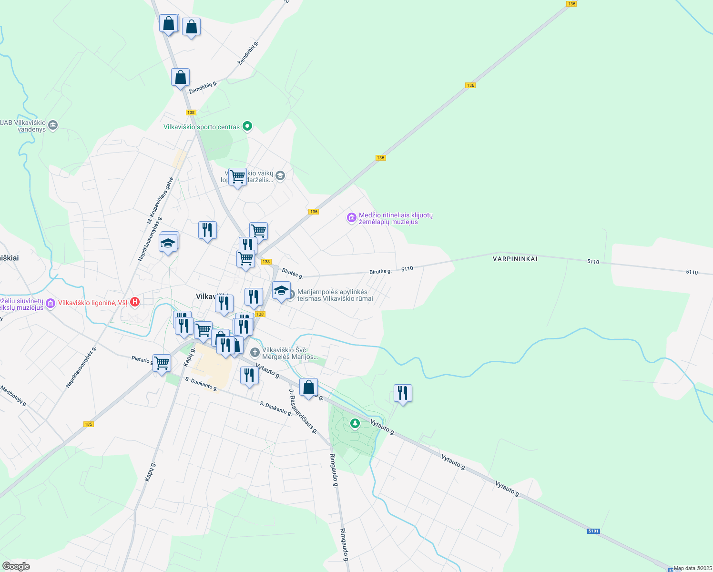Open the shopping cart icon near Pietario g.
This screenshot has height=572, width=713.
pos(162,363)
